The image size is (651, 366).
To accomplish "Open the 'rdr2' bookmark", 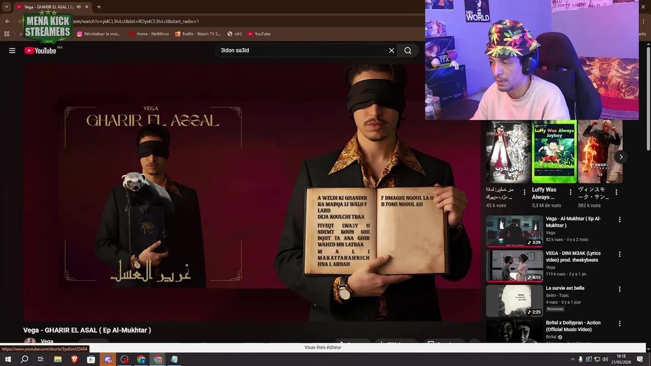I will (x=234, y=34).
